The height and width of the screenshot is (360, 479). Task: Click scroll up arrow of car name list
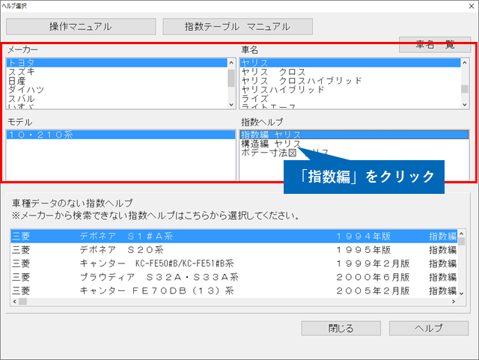point(465,63)
